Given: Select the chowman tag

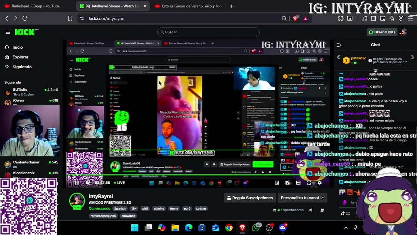Looking at the screenshot, I should [128, 216].
